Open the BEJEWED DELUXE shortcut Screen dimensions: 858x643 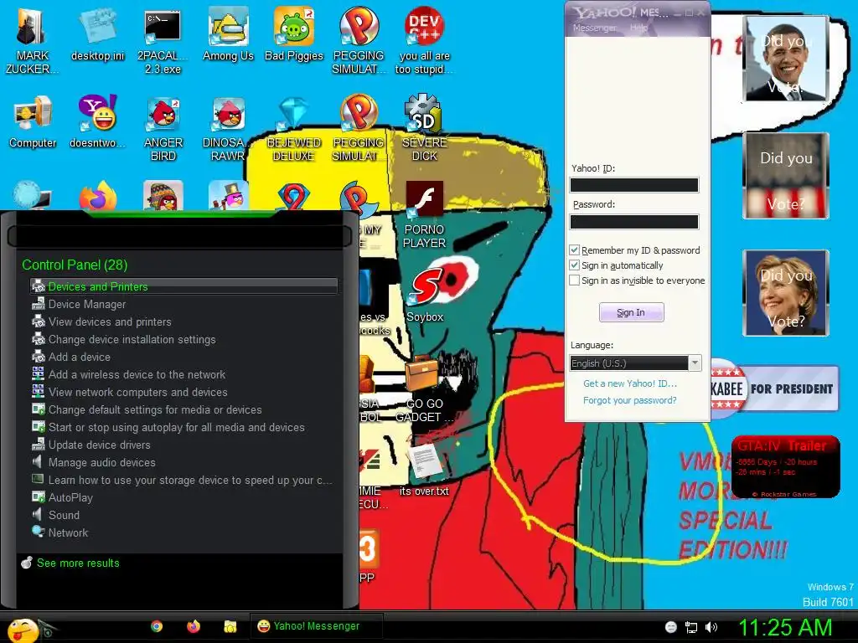point(294,128)
